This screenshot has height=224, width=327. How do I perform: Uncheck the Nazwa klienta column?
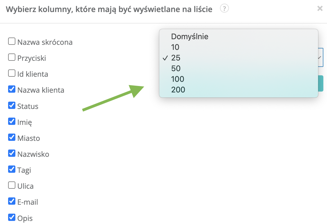pos(12,90)
